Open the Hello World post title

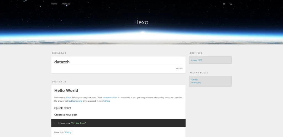tap(66, 90)
